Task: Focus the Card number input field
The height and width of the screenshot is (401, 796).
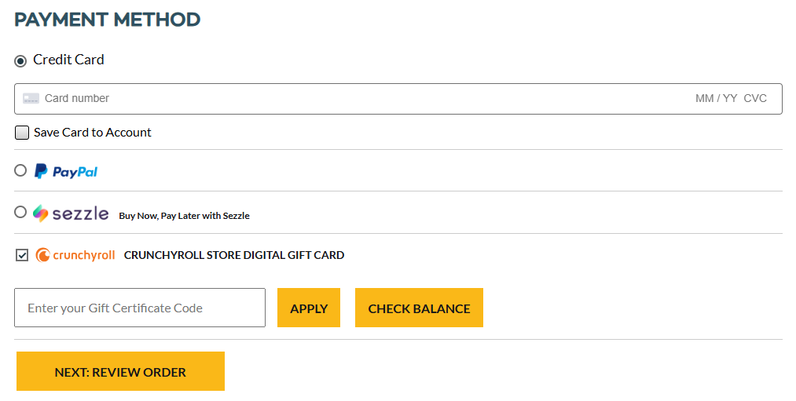Action: tap(314, 99)
